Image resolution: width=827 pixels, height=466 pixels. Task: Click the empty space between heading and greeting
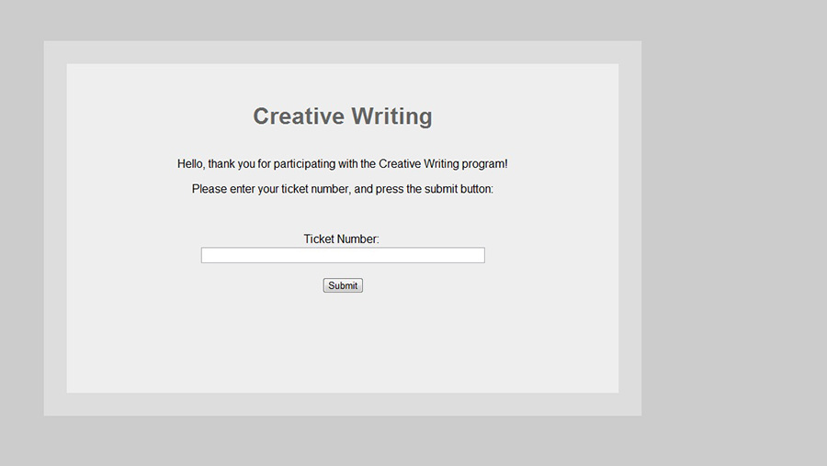click(x=342, y=141)
